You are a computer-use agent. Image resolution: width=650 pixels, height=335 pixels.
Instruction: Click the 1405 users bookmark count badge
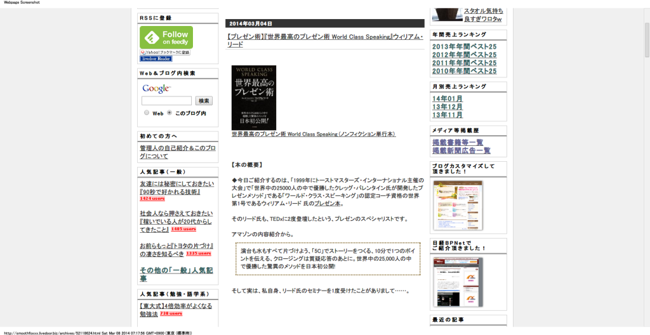pyautogui.click(x=183, y=229)
